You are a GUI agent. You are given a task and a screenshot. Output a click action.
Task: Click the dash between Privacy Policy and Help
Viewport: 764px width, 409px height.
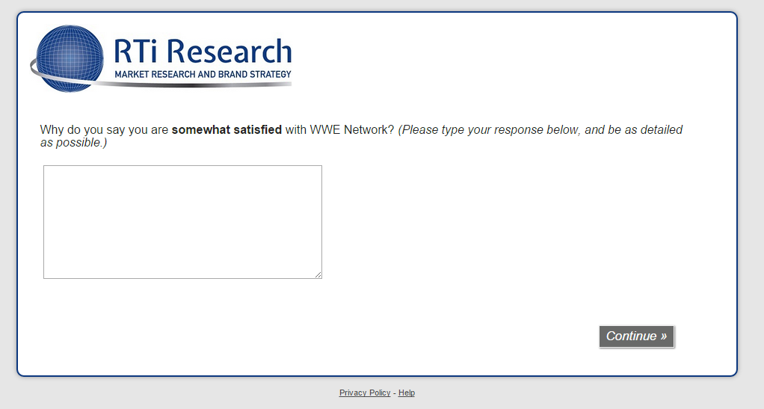pyautogui.click(x=395, y=393)
